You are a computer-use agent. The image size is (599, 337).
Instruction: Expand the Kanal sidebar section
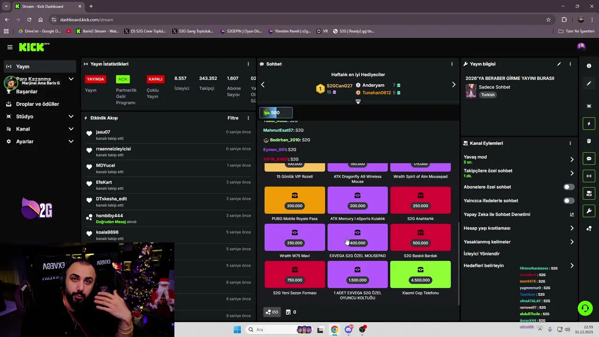(x=71, y=129)
